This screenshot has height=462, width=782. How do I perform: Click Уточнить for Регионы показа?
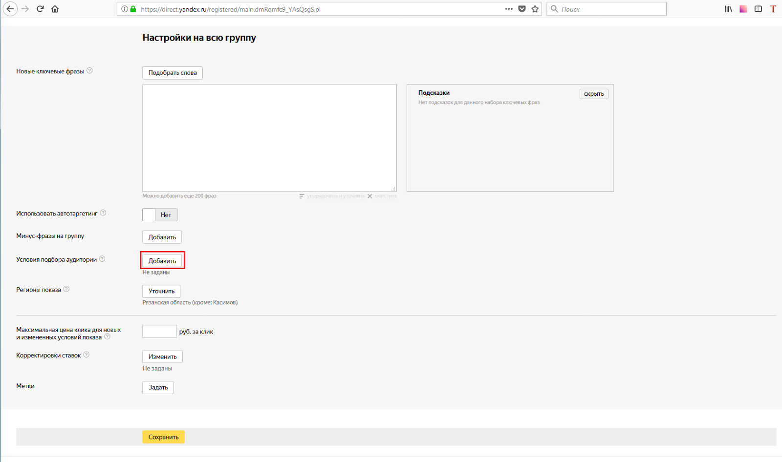point(161,291)
